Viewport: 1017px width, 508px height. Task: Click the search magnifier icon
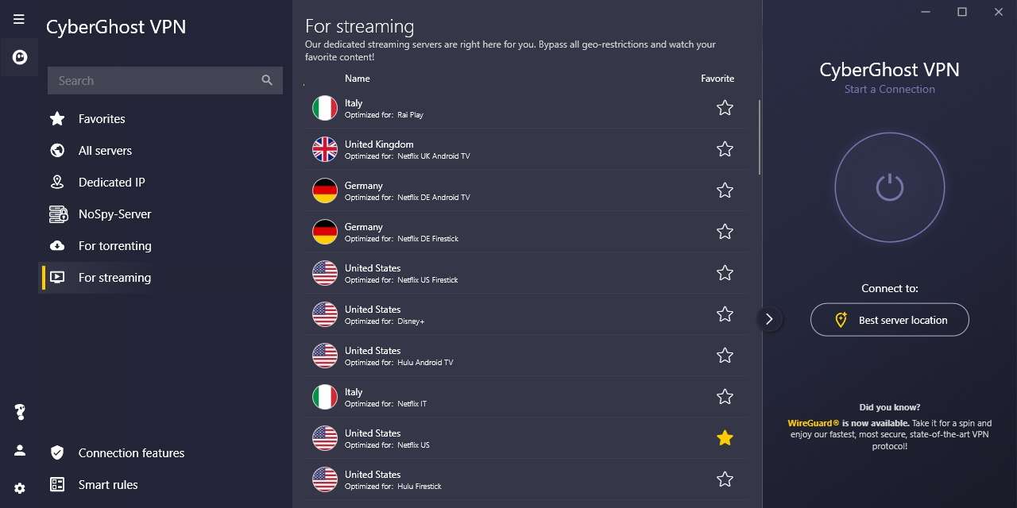coord(267,80)
